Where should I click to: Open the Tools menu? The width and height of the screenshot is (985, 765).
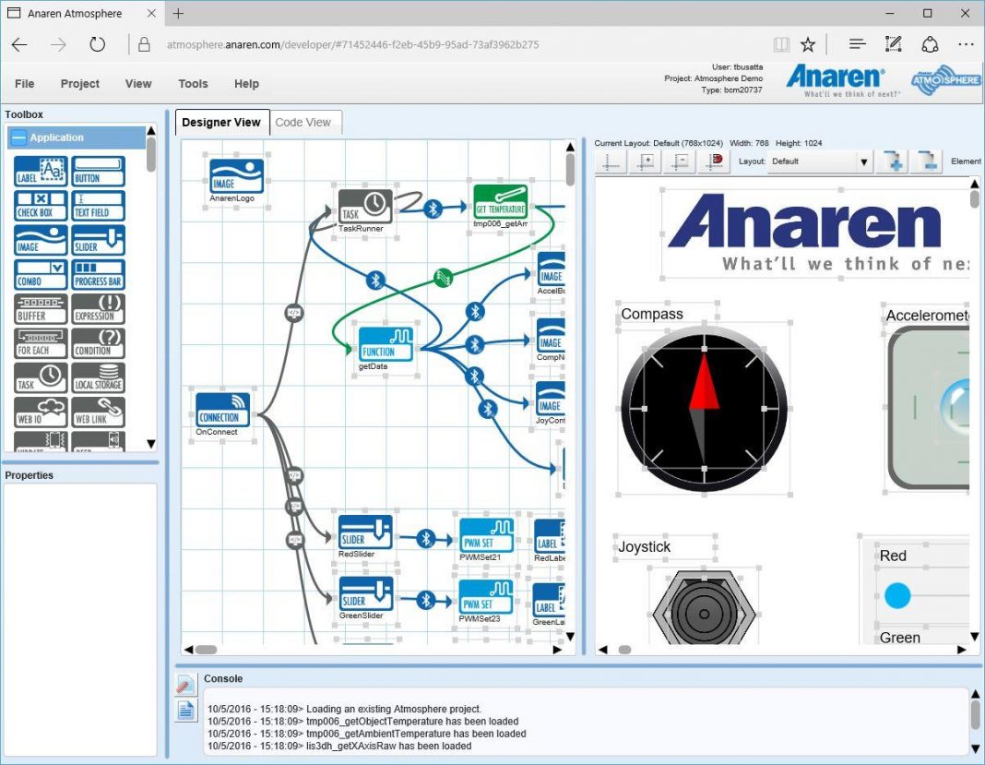click(193, 84)
